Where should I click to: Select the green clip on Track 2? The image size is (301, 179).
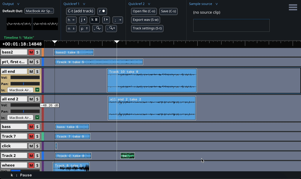[x=128, y=156]
